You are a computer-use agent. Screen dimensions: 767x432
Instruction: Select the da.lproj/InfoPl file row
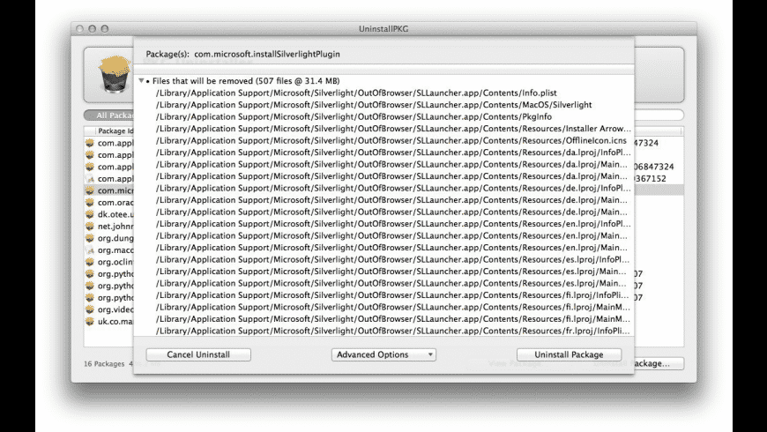pyautogui.click(x=384, y=153)
